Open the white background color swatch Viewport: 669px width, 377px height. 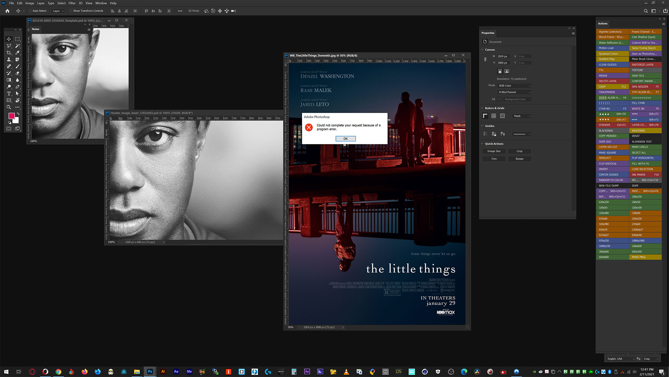pos(16,121)
